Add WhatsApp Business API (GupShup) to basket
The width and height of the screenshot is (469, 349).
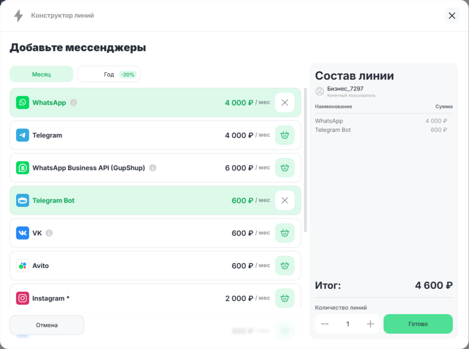285,168
